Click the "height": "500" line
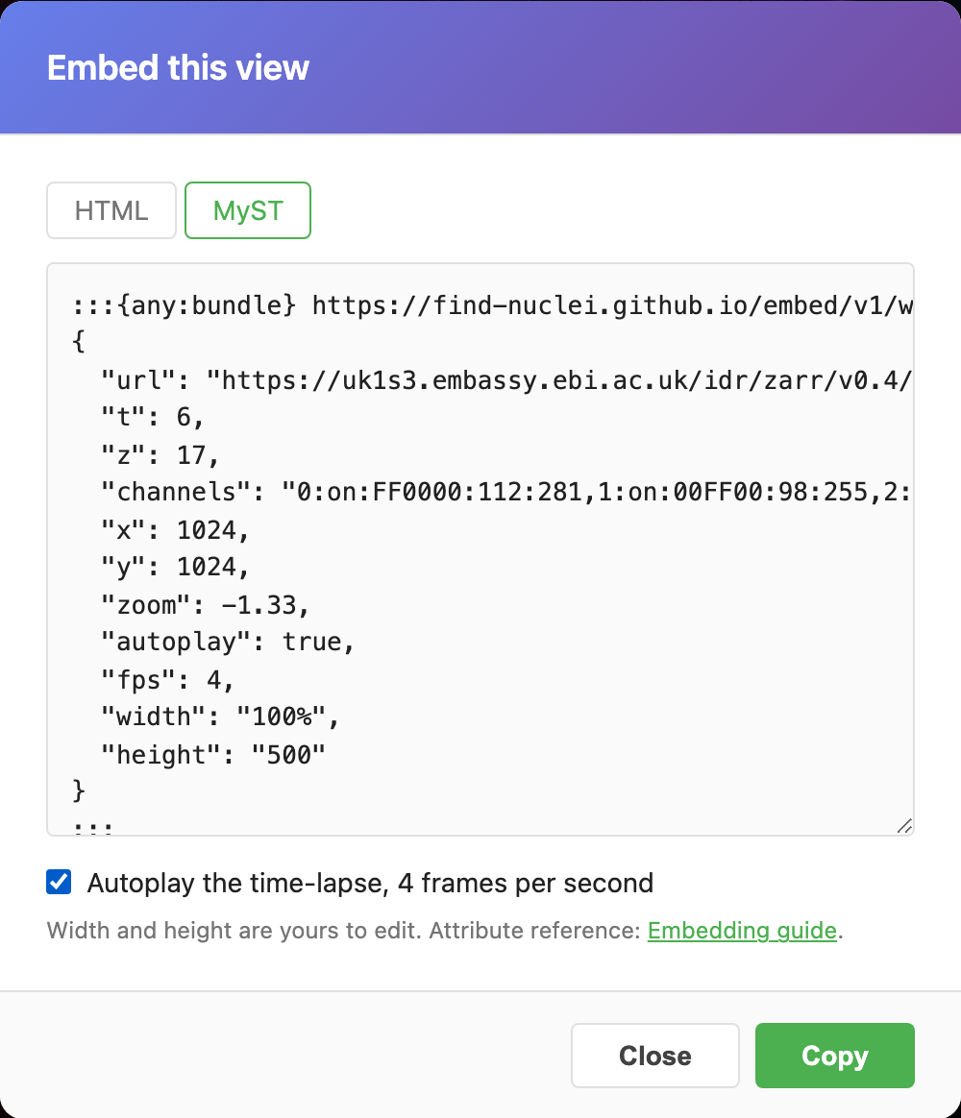The height and width of the screenshot is (1118, 961). 213,754
